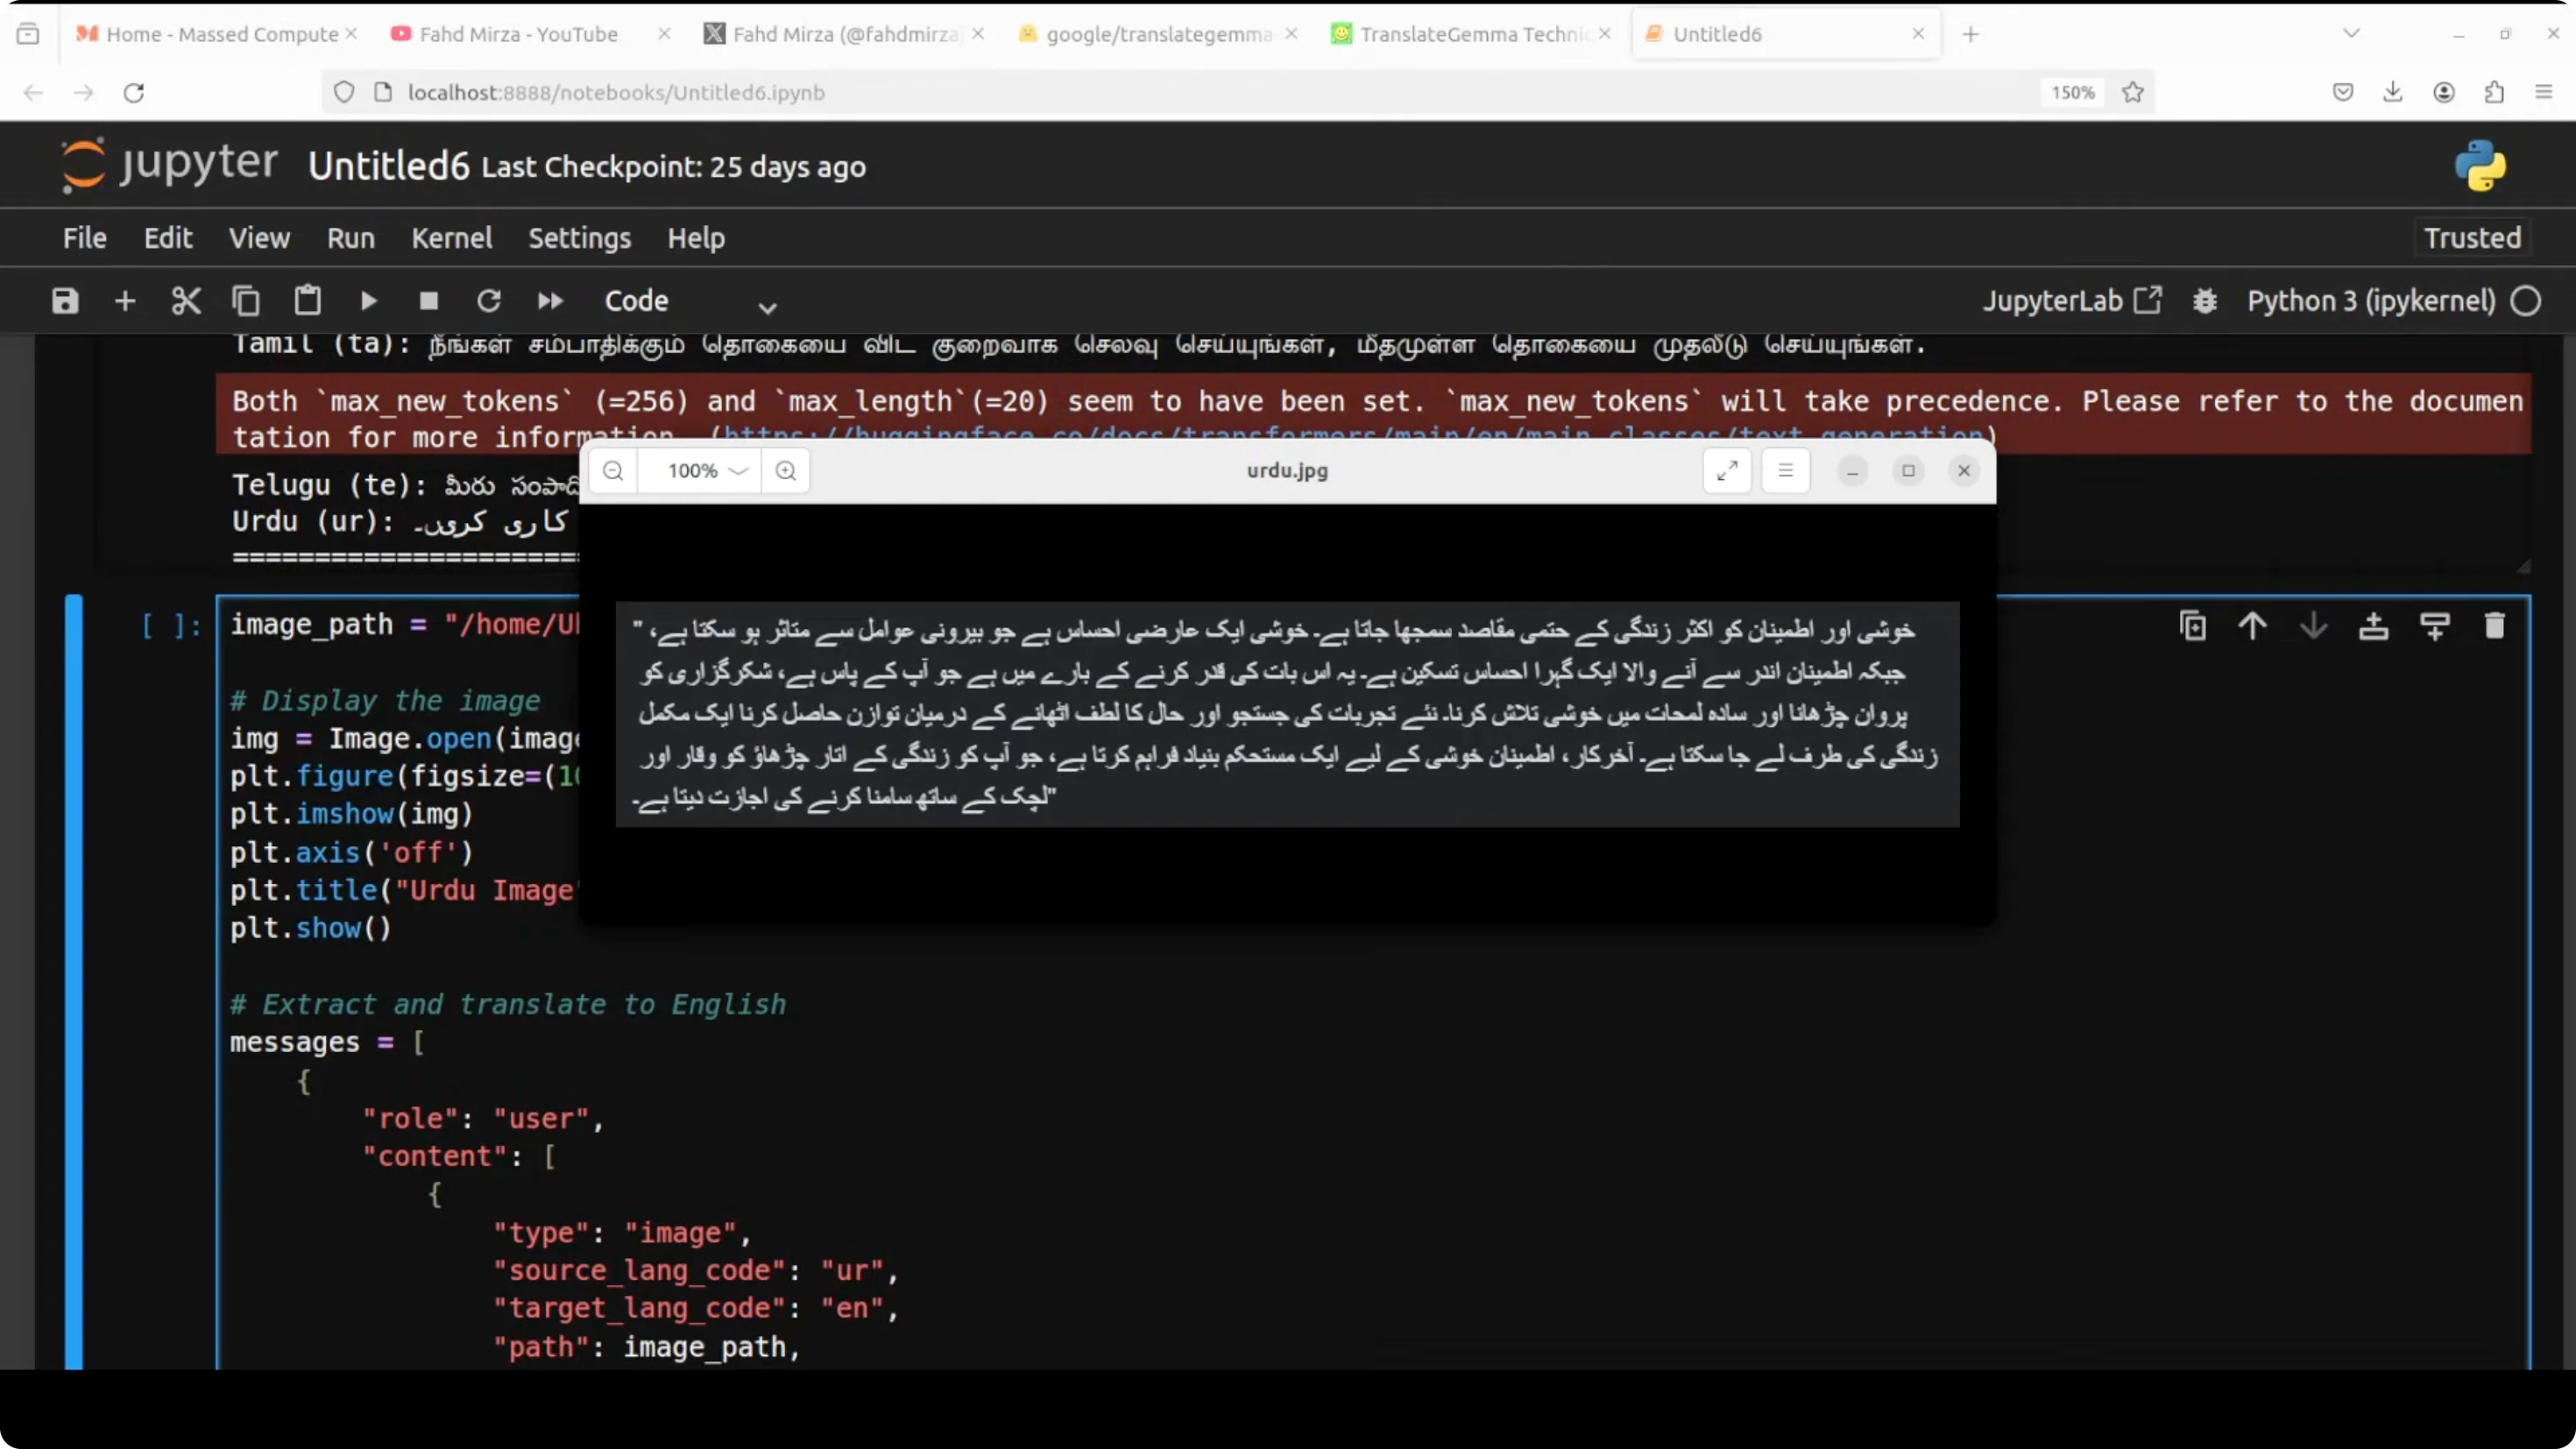Move the active cell up
Image resolution: width=2576 pixels, height=1449 pixels.
coord(2252,626)
